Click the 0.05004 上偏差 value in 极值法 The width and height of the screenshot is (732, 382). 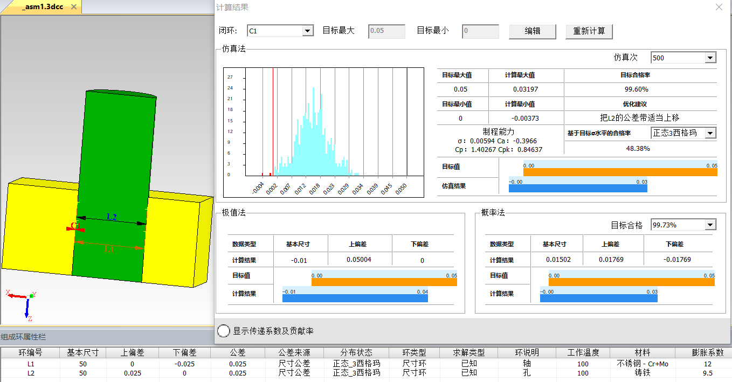point(359,260)
